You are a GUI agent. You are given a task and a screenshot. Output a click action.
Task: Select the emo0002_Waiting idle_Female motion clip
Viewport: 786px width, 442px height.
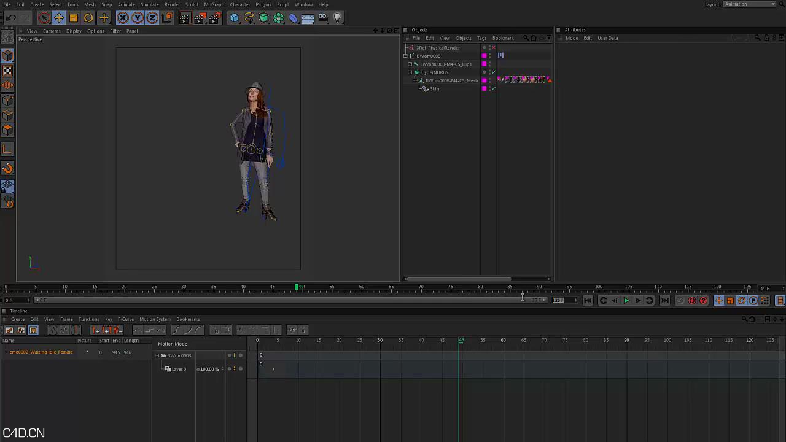41,352
